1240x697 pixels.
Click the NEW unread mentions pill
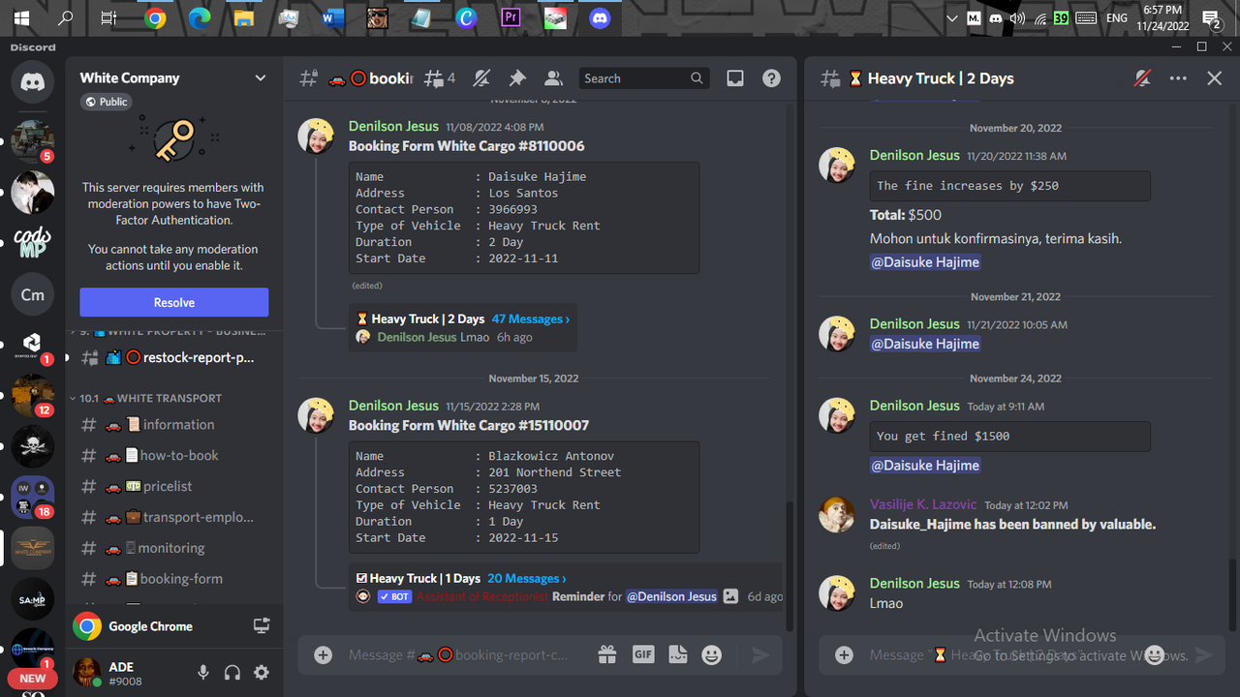coord(33,679)
